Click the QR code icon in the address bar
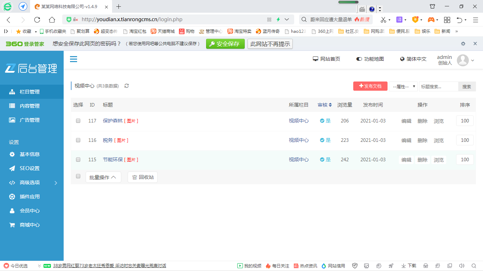This screenshot has height=271, width=483. (269, 19)
